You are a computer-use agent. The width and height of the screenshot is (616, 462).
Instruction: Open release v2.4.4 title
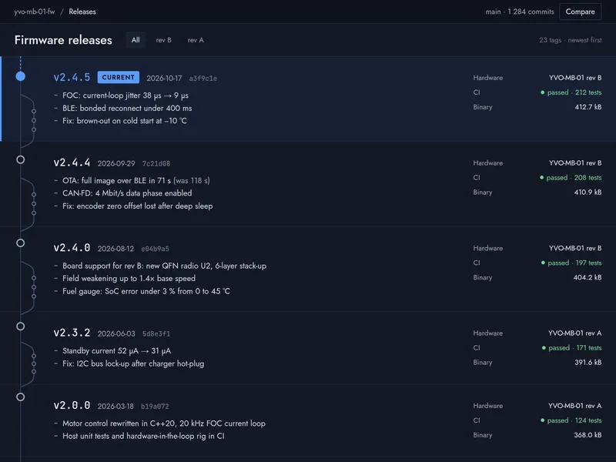pos(72,162)
